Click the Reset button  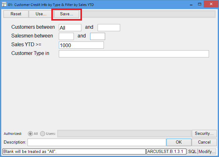click(x=16, y=14)
